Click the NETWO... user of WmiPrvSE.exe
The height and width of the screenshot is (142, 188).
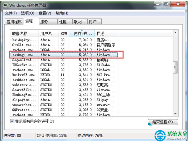tap(47, 75)
